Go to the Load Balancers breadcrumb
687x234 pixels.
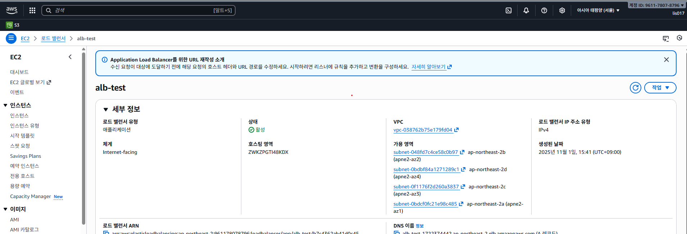pyautogui.click(x=53, y=38)
